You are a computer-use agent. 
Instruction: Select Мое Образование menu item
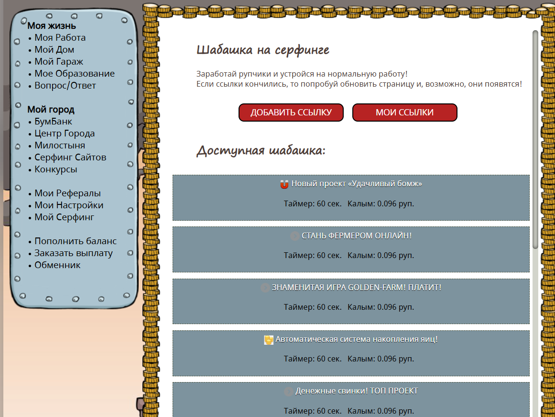click(74, 73)
